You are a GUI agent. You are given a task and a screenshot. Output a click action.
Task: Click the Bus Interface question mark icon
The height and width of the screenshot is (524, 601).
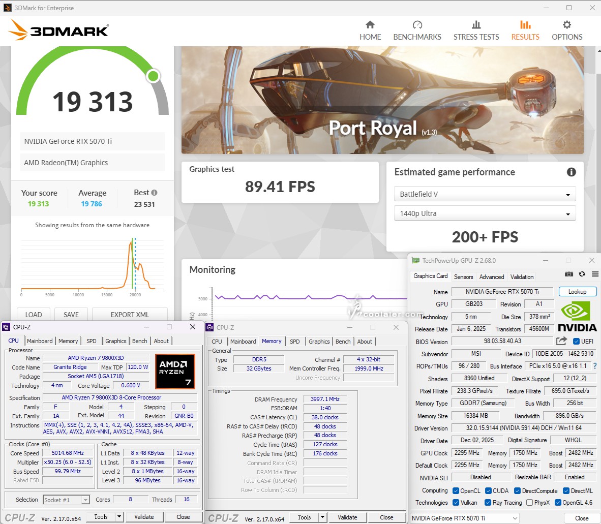point(595,366)
